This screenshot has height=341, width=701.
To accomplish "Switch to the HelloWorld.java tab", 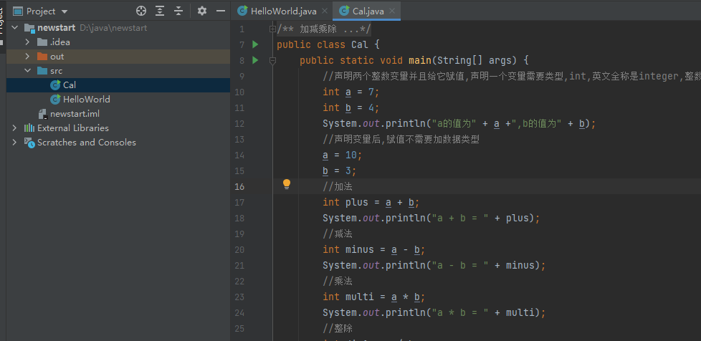I will point(283,11).
